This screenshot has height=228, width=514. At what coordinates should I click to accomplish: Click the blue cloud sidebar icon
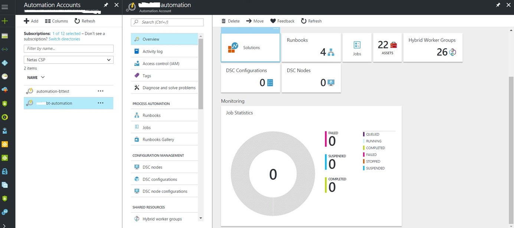pos(5,90)
